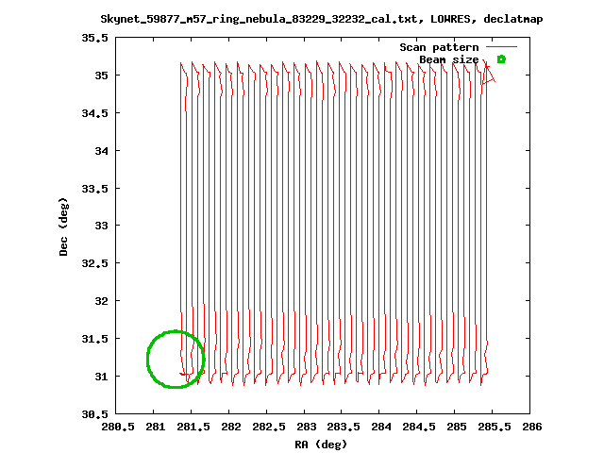Click the 281 RA tick label
This screenshot has width=604, height=453.
click(x=155, y=427)
